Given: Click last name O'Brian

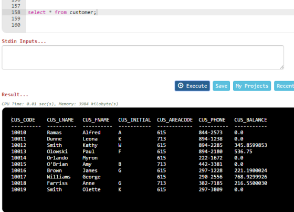Looking at the screenshot, I should tap(57, 164).
